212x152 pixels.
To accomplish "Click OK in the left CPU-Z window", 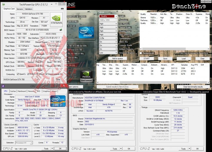I will click(60, 149).
